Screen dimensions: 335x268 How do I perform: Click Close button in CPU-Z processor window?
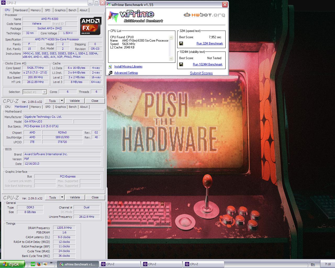tap(95, 101)
